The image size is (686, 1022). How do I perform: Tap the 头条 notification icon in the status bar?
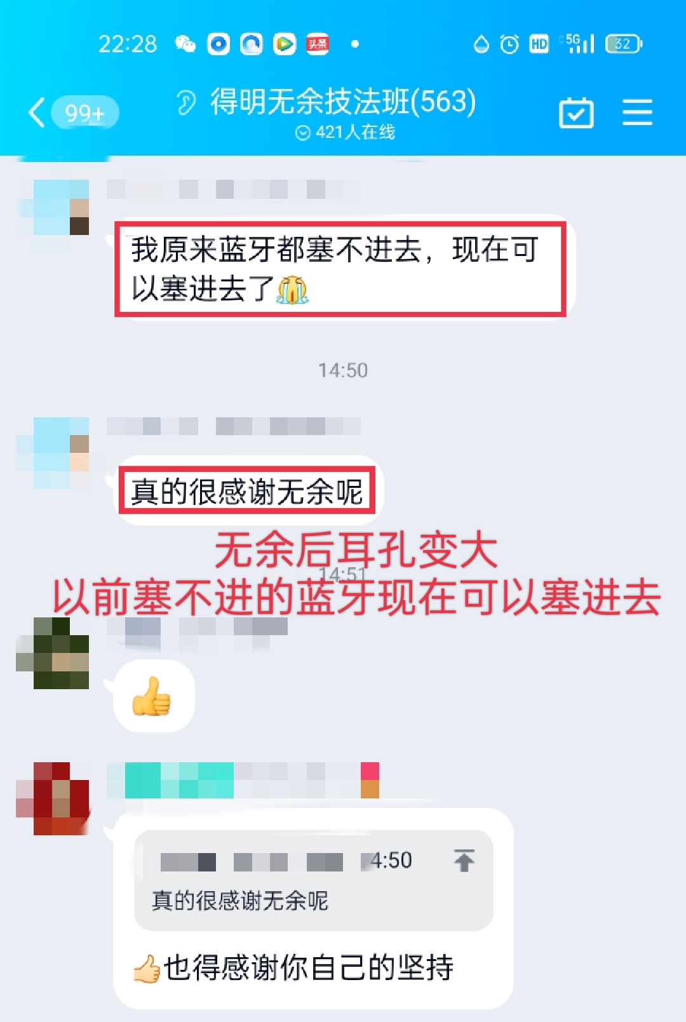tap(318, 44)
